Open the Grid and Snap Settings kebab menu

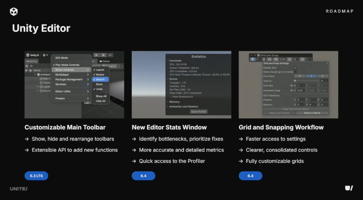click(327, 63)
